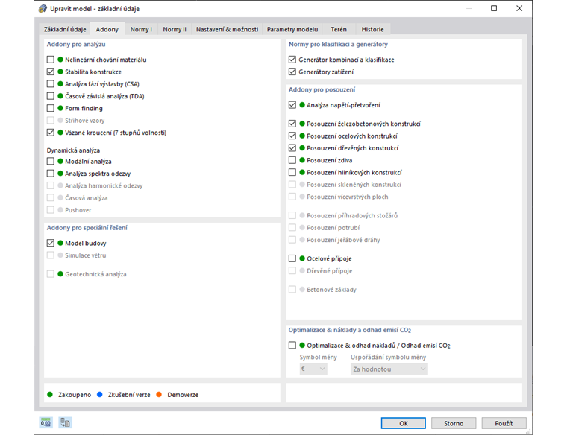Click the Dynamická analýza heading
The height and width of the screenshot is (435, 567).
(x=73, y=150)
